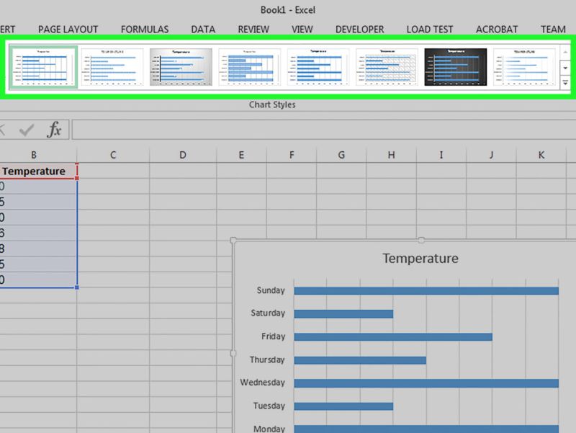Click the Enter checkmark beside formula bar
Screen dimensions: 576x433
[x=27, y=130]
